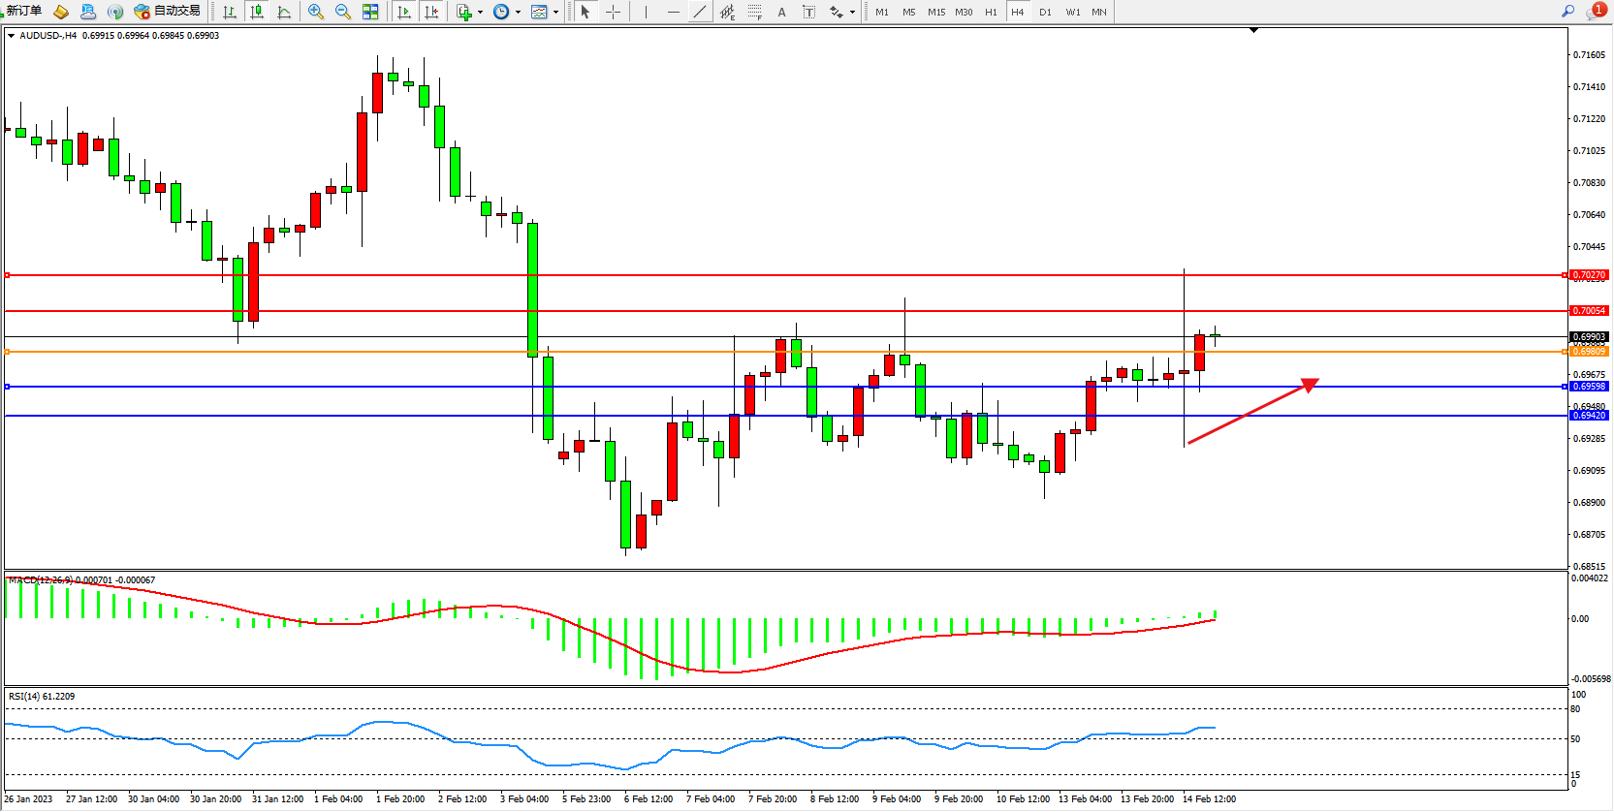1614x812 pixels.
Task: Click the search magnifier icon at top right
Action: [1567, 12]
